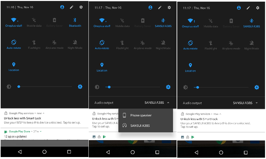Open user account icon in the 11:16 screen
The width and height of the screenshot is (266, 159).
pos(62,7)
